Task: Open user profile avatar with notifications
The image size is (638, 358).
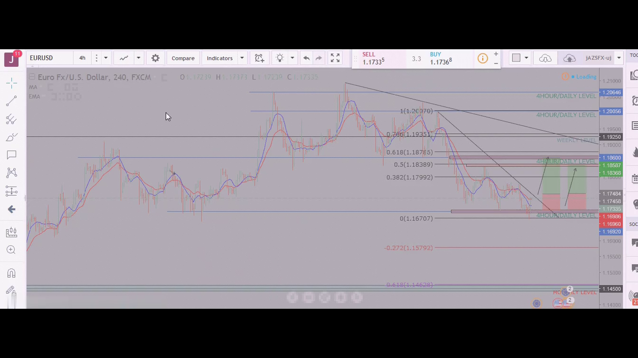Action: pyautogui.click(x=11, y=59)
